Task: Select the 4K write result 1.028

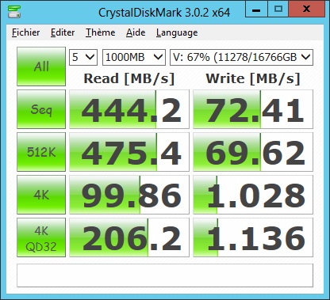Action: coord(253,195)
